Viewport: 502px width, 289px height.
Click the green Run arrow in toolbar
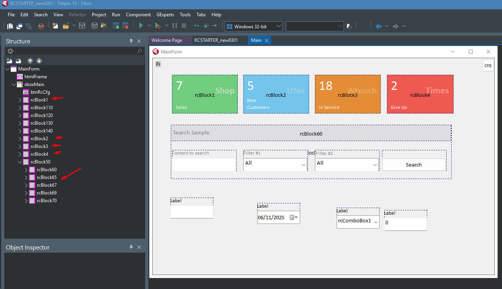[141, 26]
